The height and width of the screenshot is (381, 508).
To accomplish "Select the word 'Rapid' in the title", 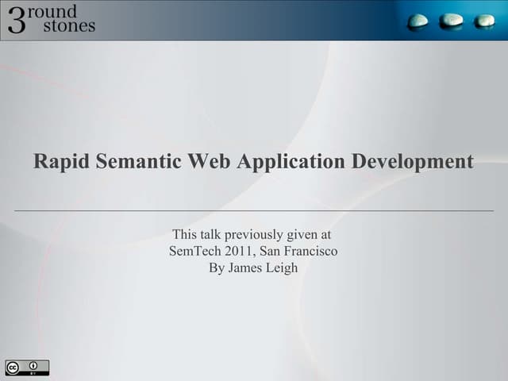I will 61,162.
